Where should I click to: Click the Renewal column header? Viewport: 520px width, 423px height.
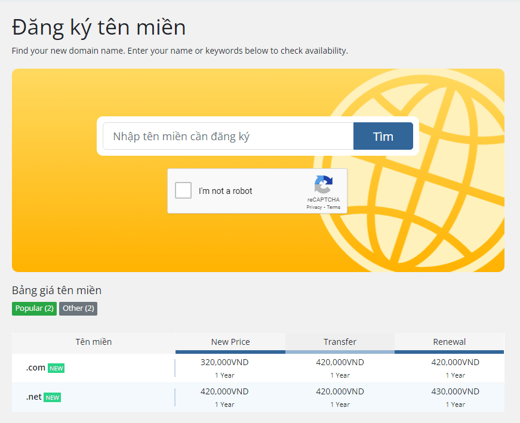coord(449,342)
